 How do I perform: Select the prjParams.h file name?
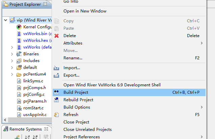point(35,101)
